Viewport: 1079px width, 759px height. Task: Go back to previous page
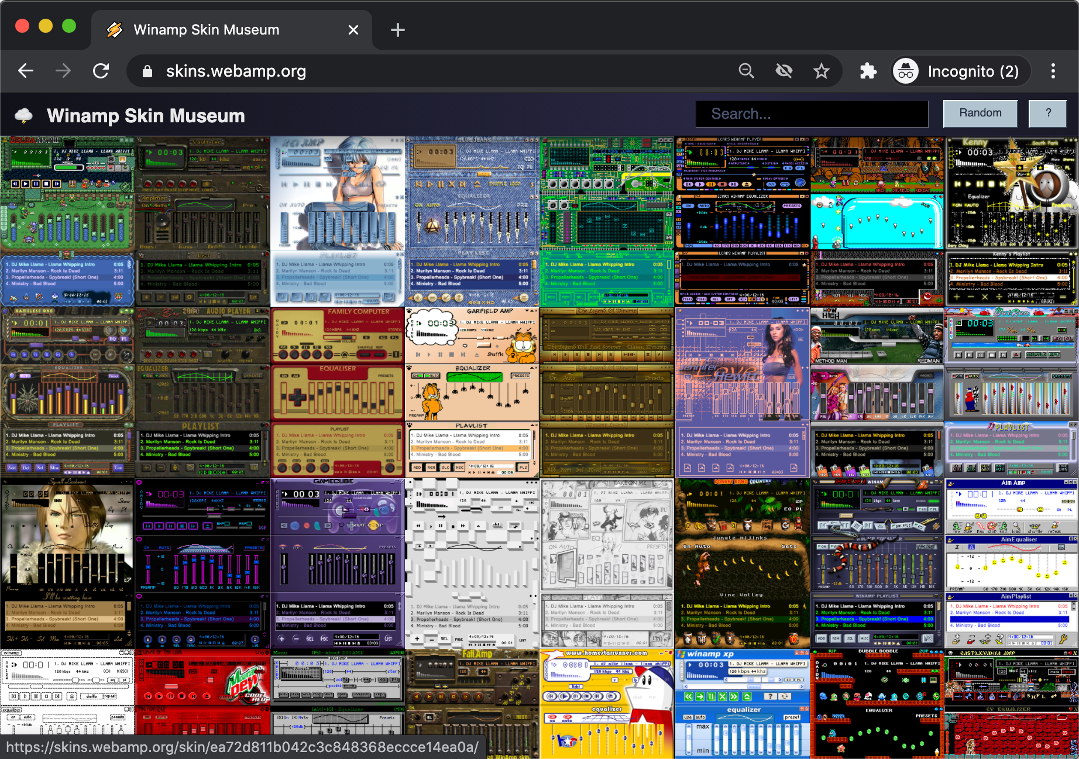point(26,71)
